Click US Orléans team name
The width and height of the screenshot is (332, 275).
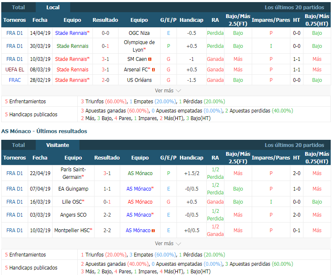click(140, 80)
